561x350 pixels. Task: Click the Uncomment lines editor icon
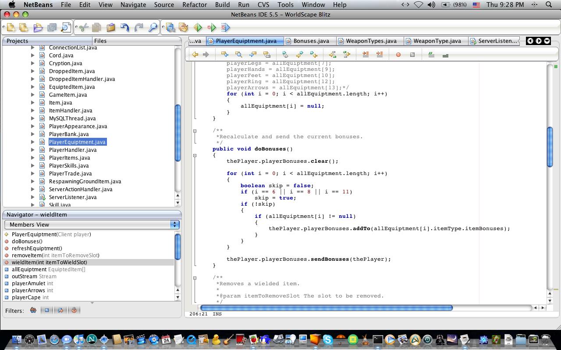[x=445, y=55]
